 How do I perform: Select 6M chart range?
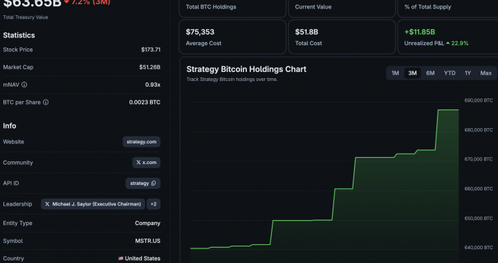pyautogui.click(x=430, y=73)
